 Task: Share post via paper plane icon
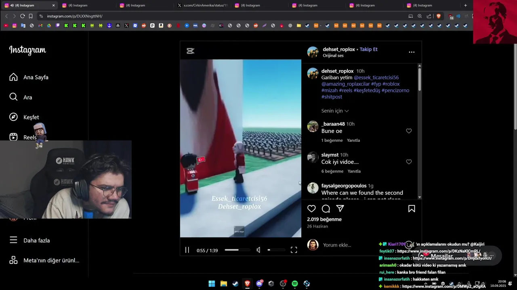coord(340,209)
